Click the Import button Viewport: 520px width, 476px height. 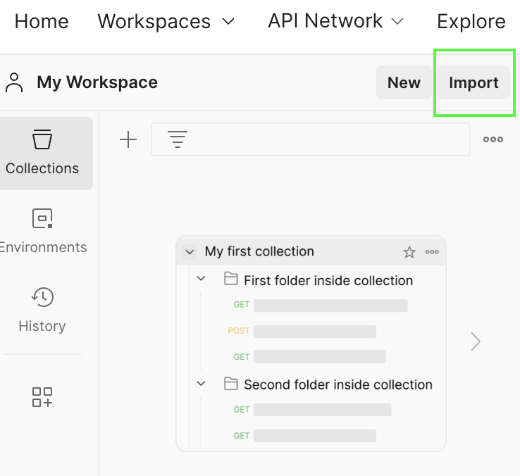(x=473, y=82)
